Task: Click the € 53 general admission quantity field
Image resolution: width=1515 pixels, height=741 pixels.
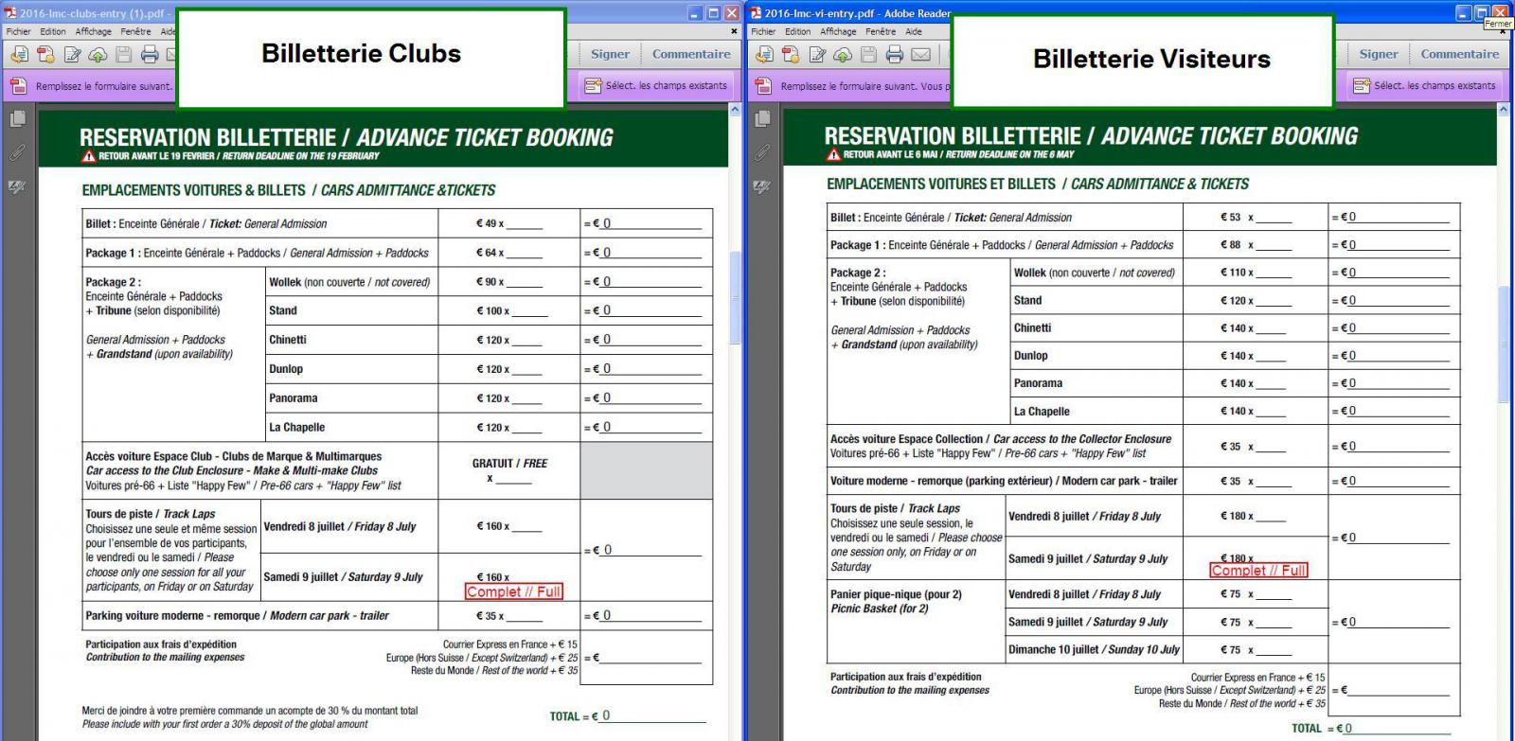Action: coord(1274,217)
